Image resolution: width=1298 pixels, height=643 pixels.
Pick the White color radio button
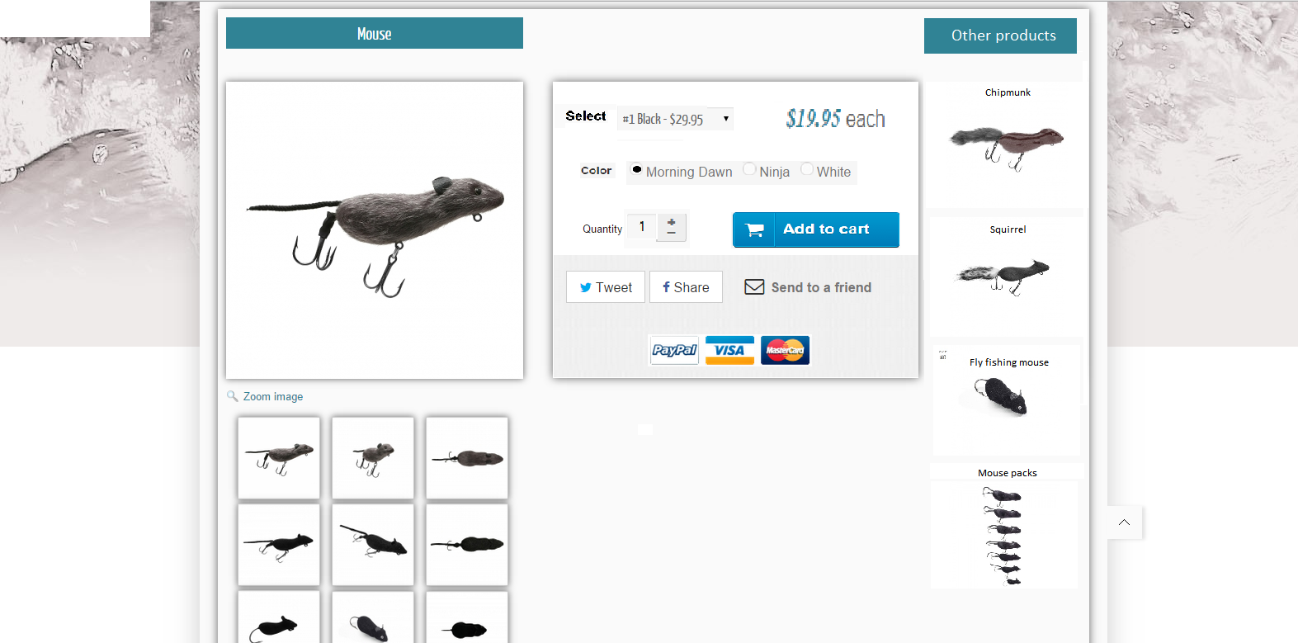[x=807, y=169]
